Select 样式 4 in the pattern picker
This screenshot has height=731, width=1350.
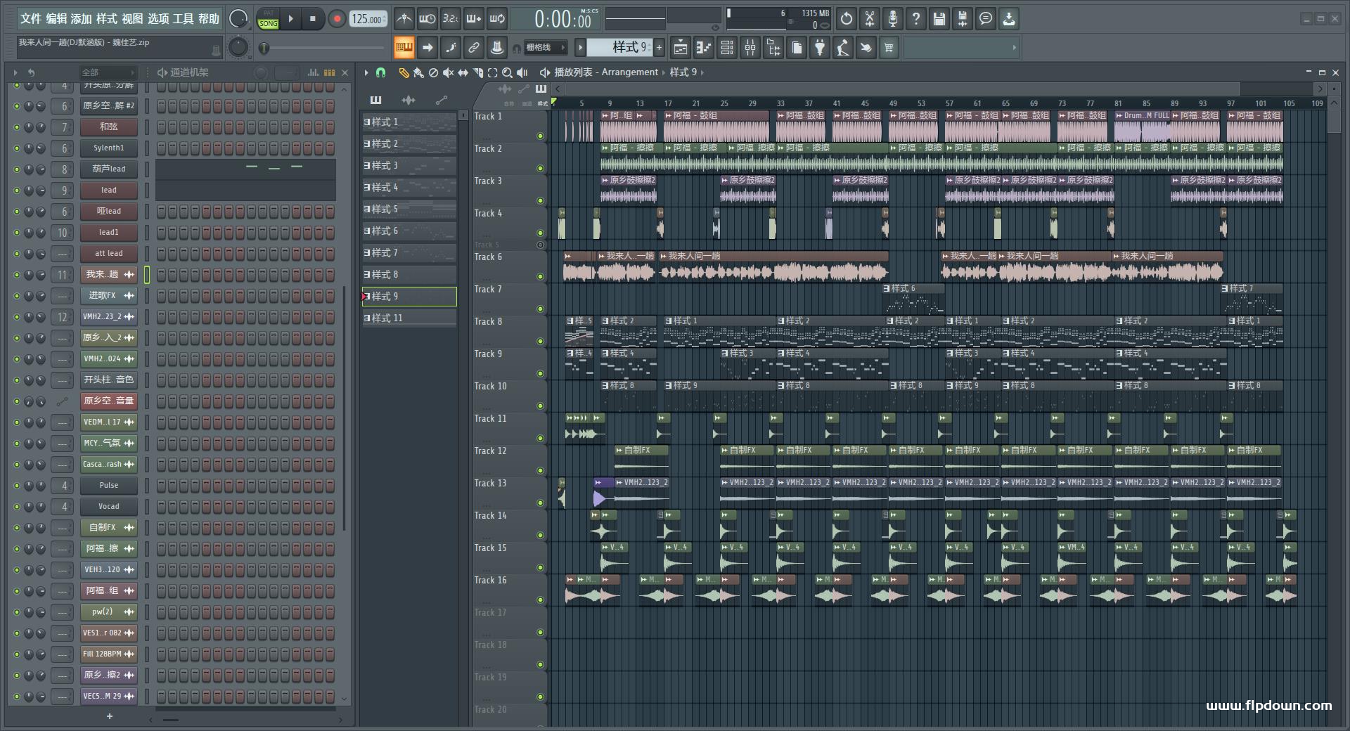409,188
